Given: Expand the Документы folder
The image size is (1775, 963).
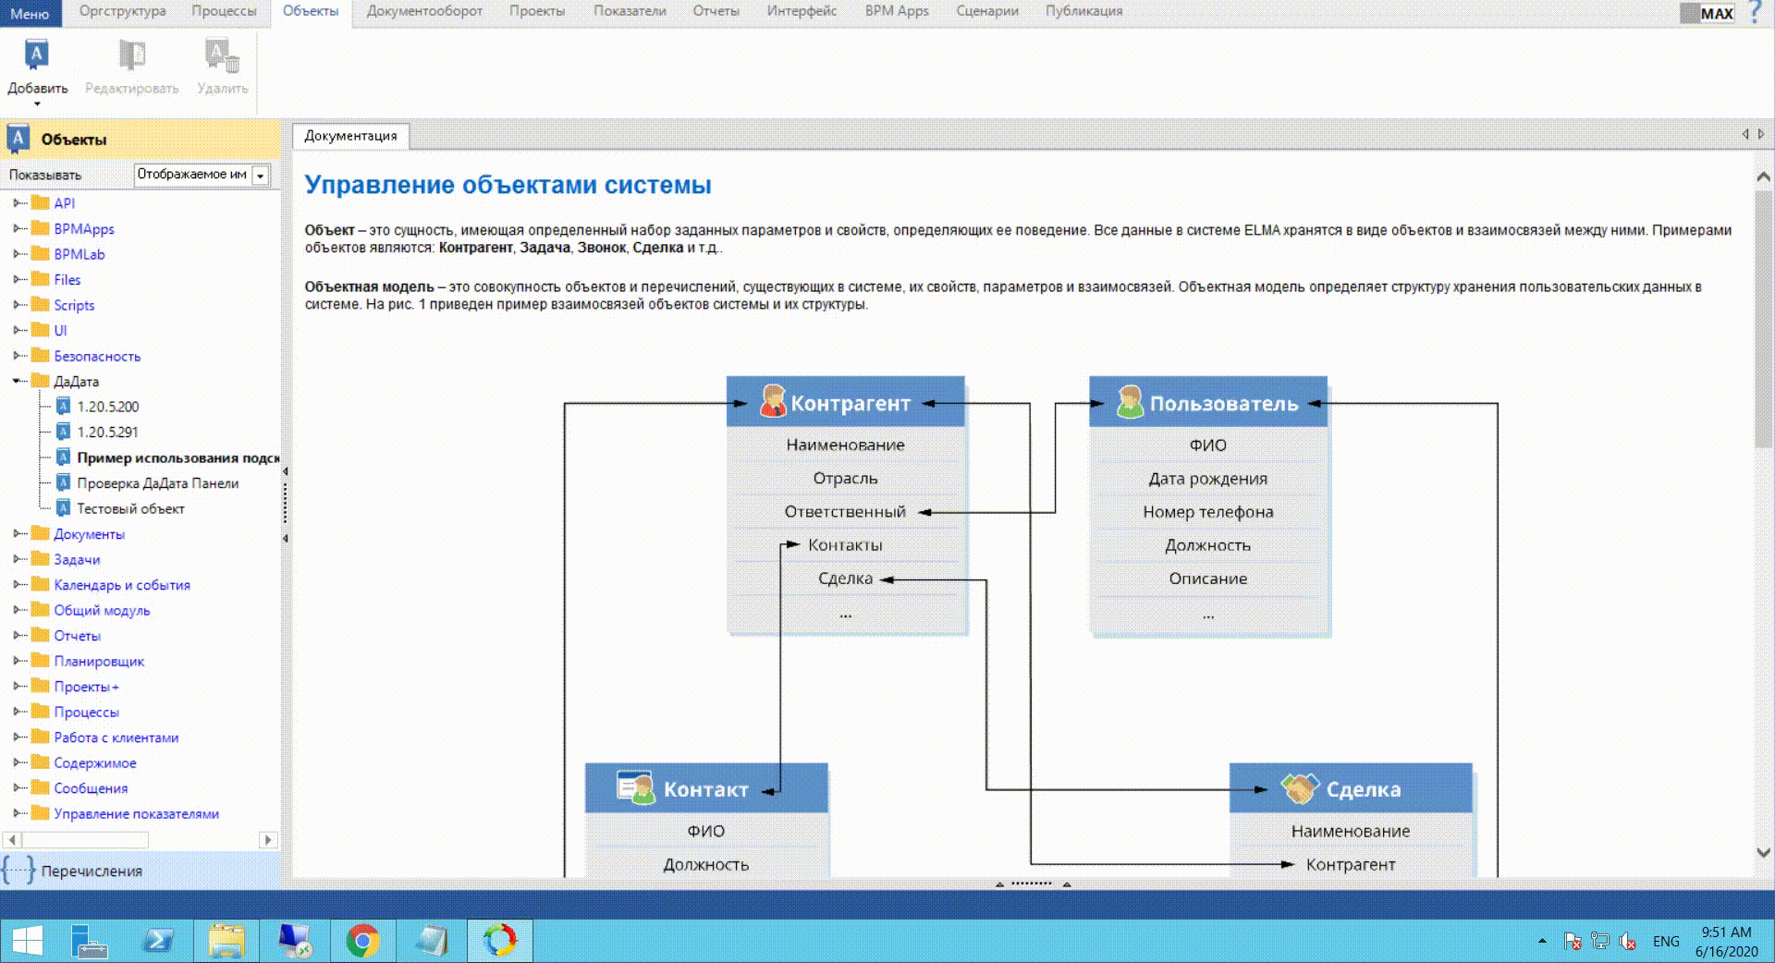Looking at the screenshot, I should coord(18,534).
